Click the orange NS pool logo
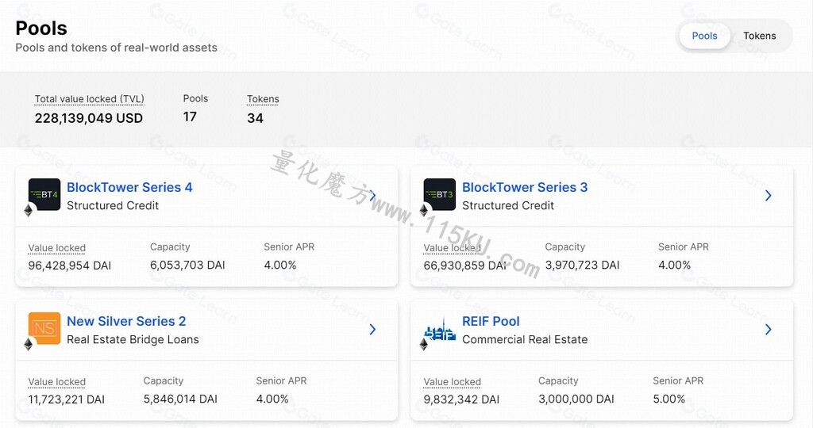This screenshot has height=428, width=813. [x=44, y=328]
